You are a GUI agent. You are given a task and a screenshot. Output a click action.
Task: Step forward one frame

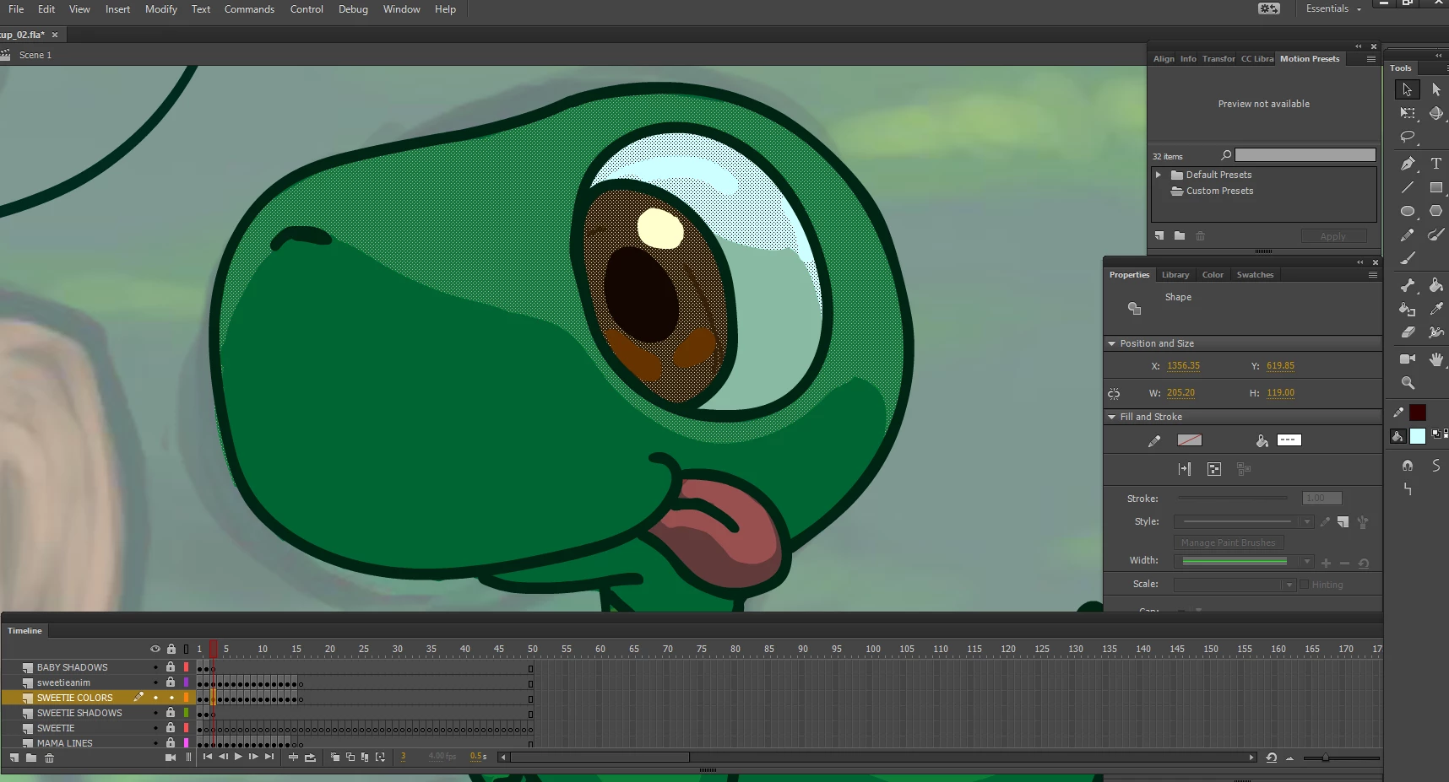point(253,757)
